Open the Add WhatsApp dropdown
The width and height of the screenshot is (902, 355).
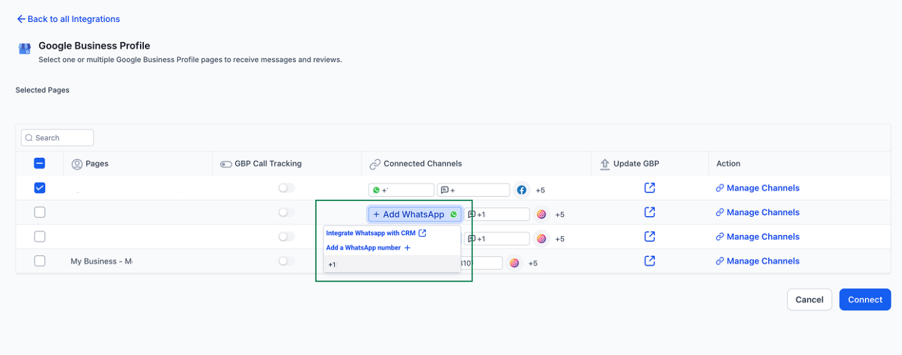(415, 214)
